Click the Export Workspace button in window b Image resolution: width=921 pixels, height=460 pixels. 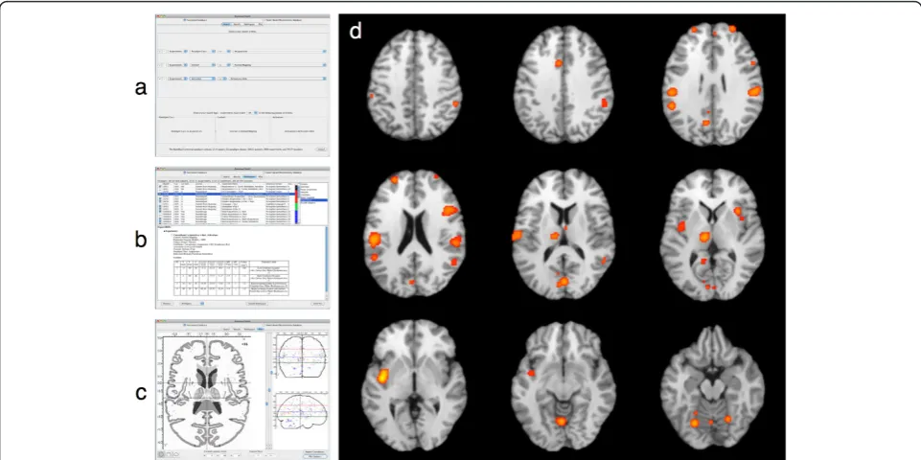257,304
